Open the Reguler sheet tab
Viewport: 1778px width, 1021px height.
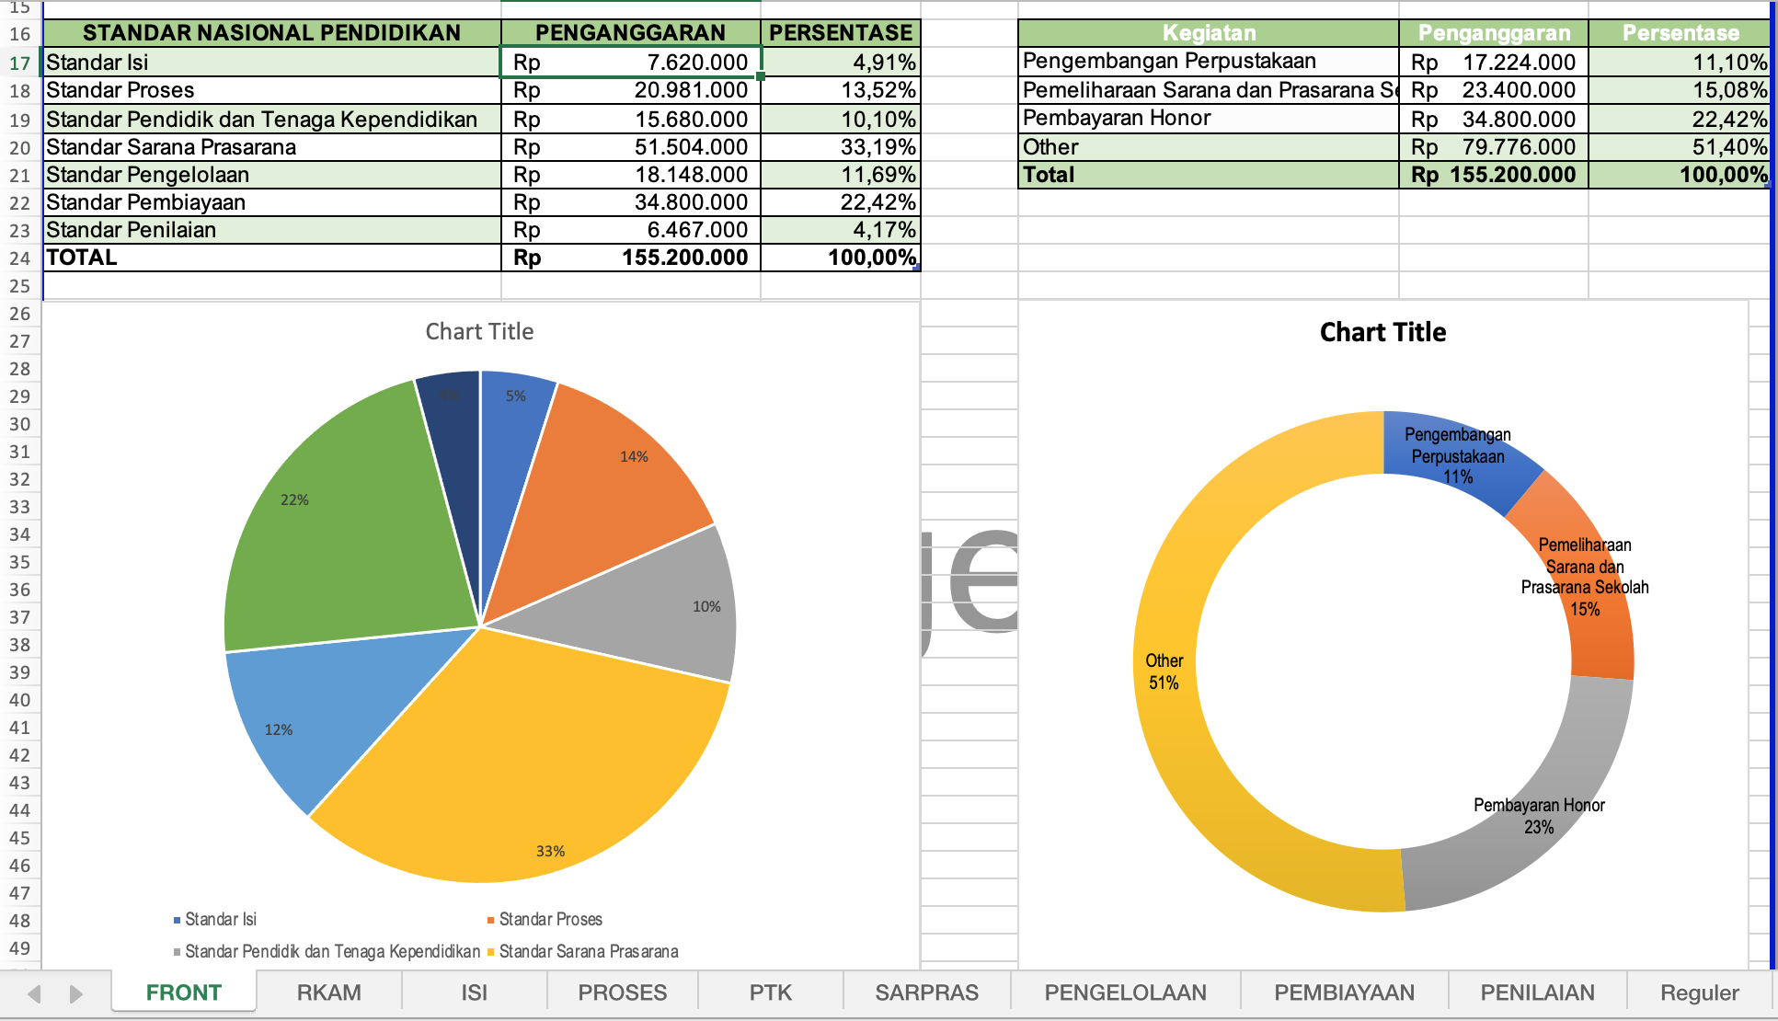pos(1698,992)
